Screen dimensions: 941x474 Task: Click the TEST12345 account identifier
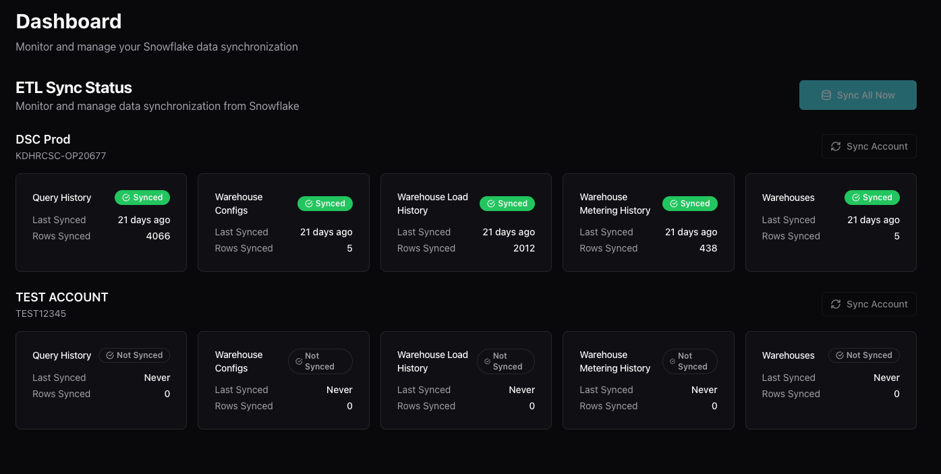click(41, 314)
